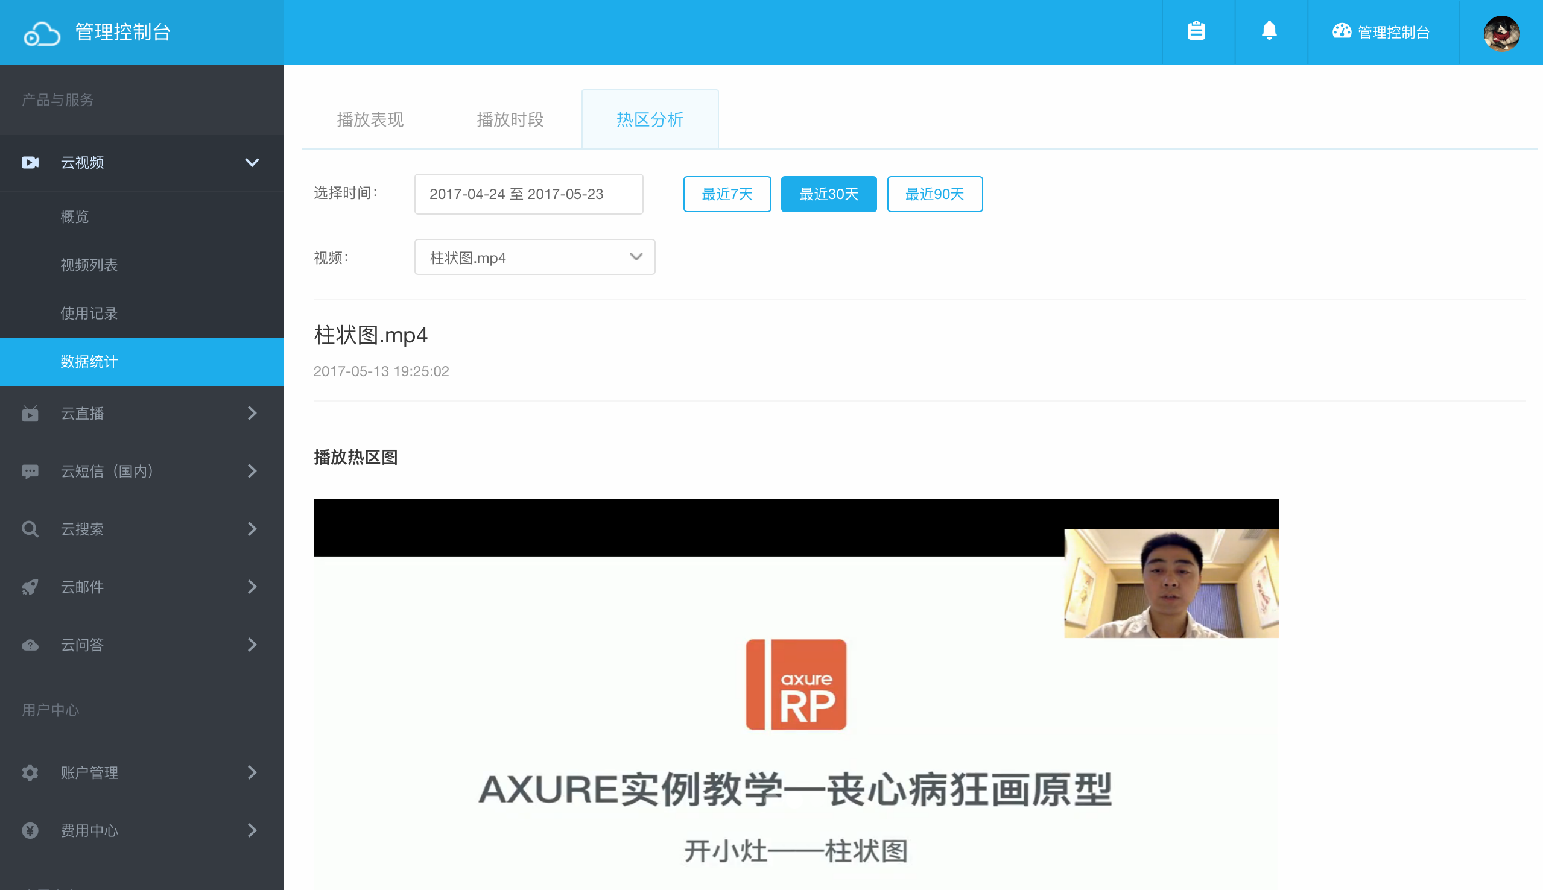The height and width of the screenshot is (890, 1543).
Task: Select the 最近90天 range button
Action: 934,194
